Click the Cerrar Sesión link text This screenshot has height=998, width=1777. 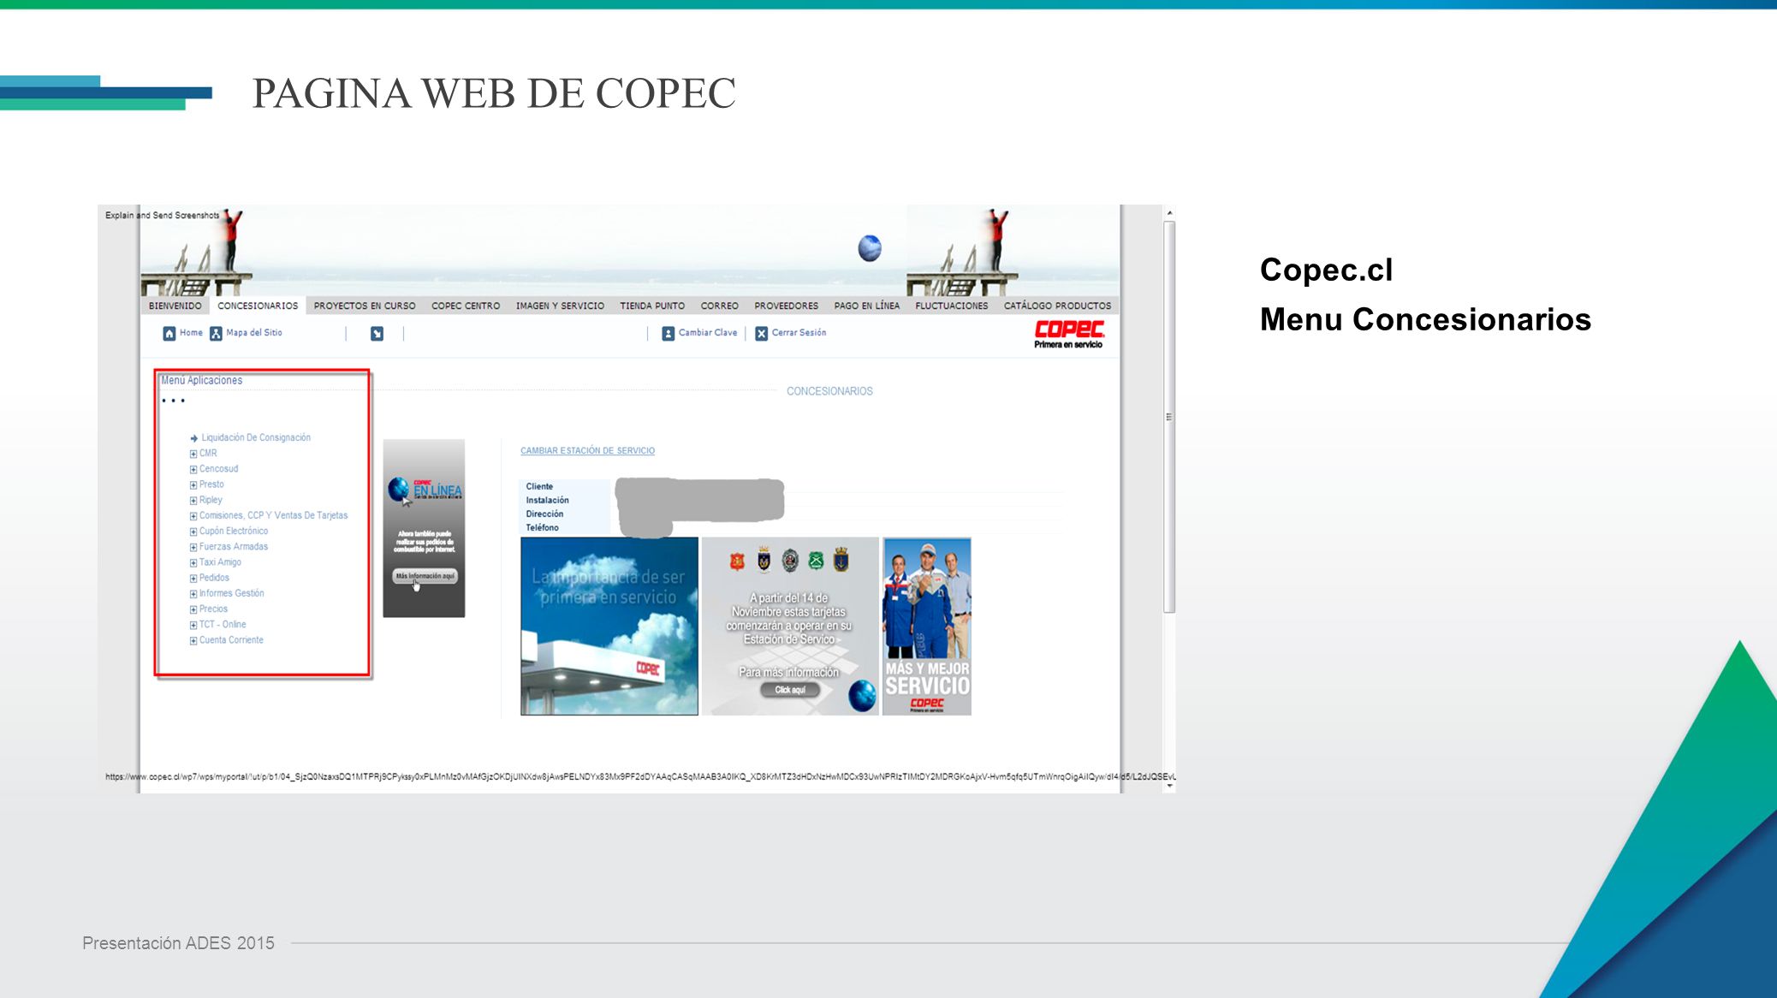799,333
